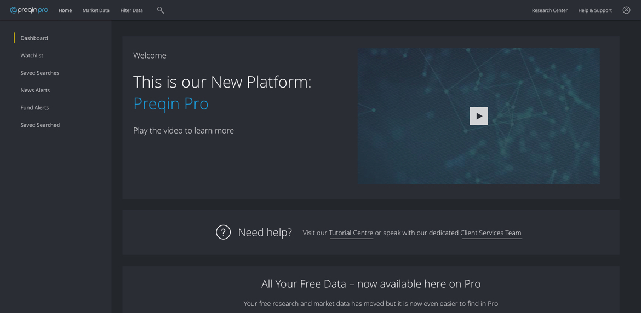Click the question mark help icon
The image size is (641, 313).
click(223, 232)
